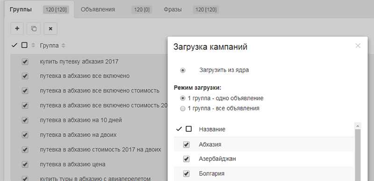Switch to the Фразы tab

coord(173,9)
